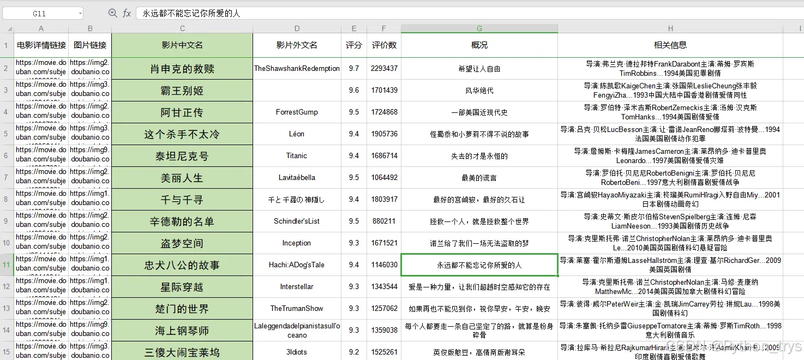Click the 880211 review count cell
The height and width of the screenshot is (360, 804).
[x=384, y=221]
